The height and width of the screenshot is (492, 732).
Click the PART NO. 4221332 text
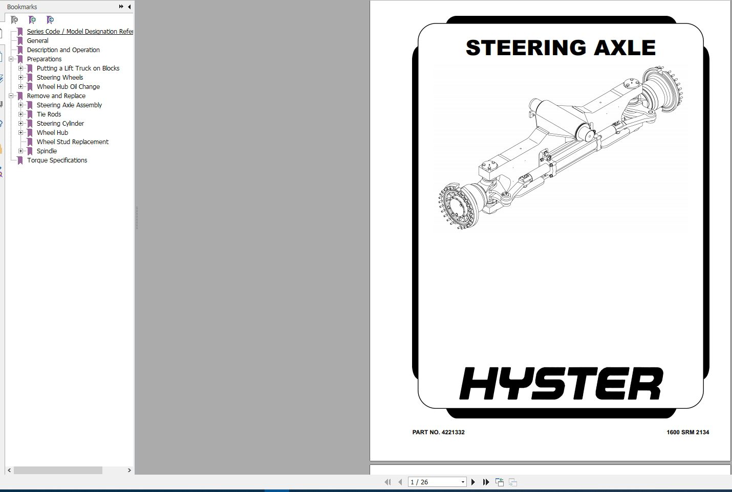(x=439, y=432)
